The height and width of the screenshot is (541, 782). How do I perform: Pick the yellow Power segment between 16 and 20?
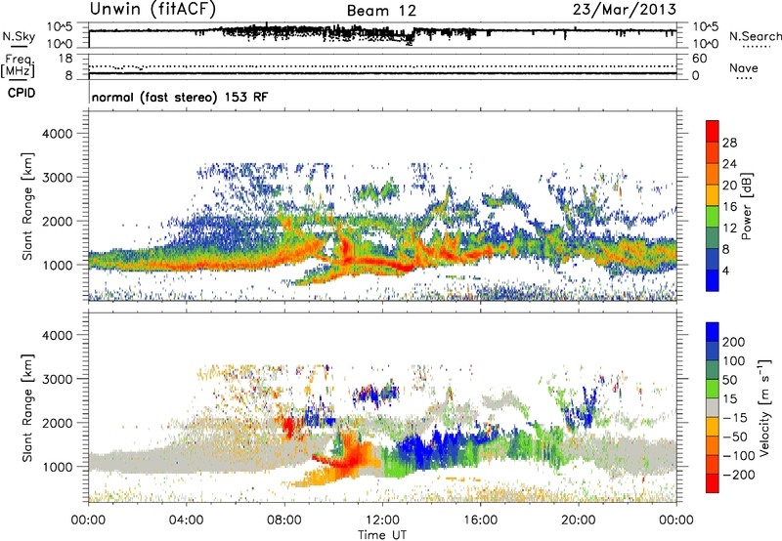[713, 195]
